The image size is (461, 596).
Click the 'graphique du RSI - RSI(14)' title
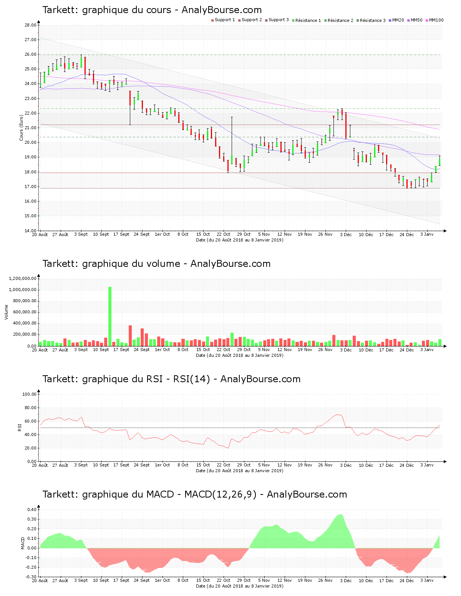pyautogui.click(x=171, y=379)
